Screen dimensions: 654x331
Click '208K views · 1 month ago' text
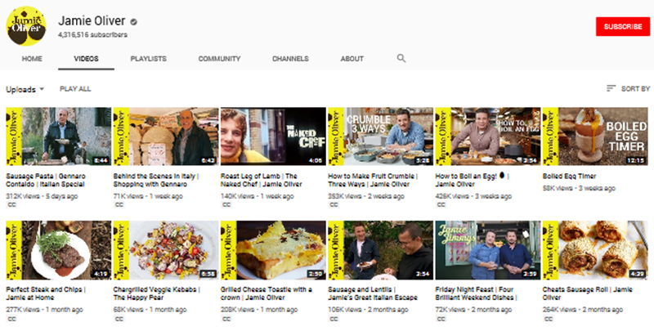(x=259, y=310)
